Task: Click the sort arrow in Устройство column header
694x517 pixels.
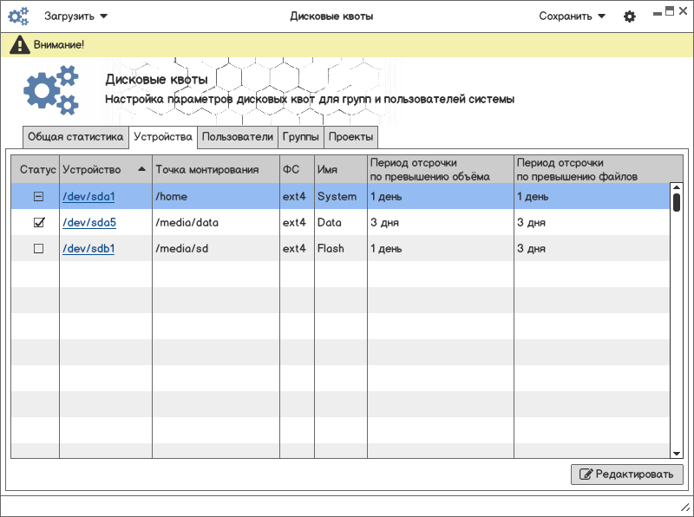Action: pos(141,169)
